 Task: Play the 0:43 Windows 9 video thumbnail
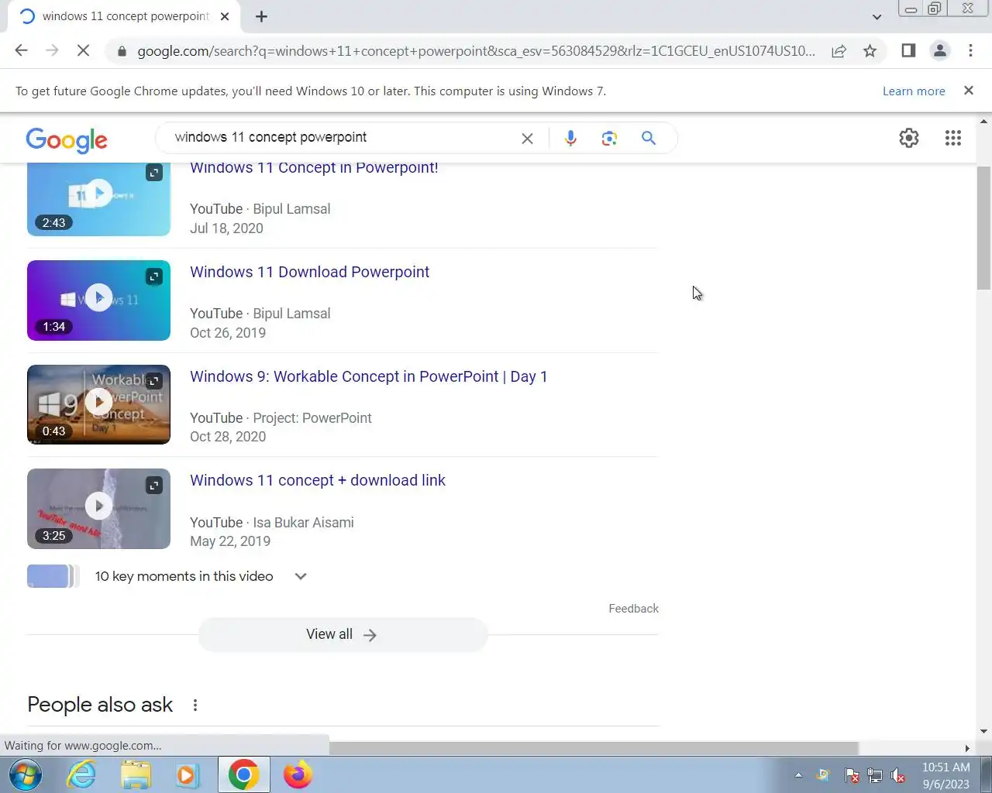click(98, 404)
